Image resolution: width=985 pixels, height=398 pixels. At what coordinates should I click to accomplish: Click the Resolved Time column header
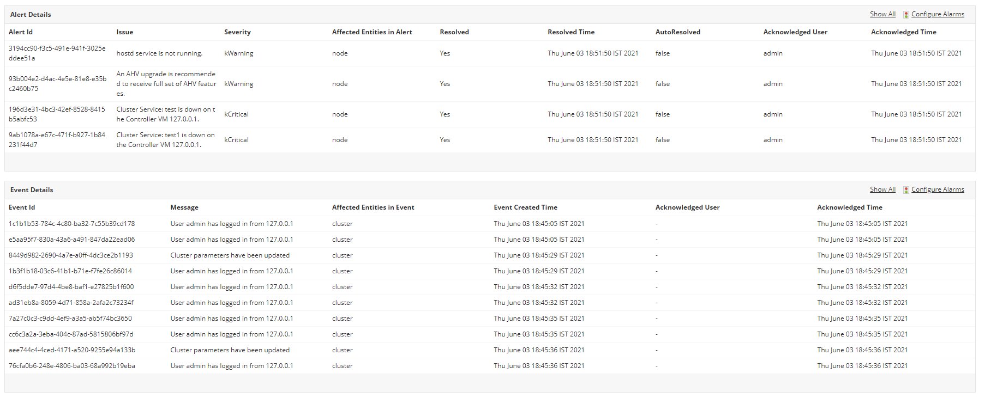click(571, 32)
